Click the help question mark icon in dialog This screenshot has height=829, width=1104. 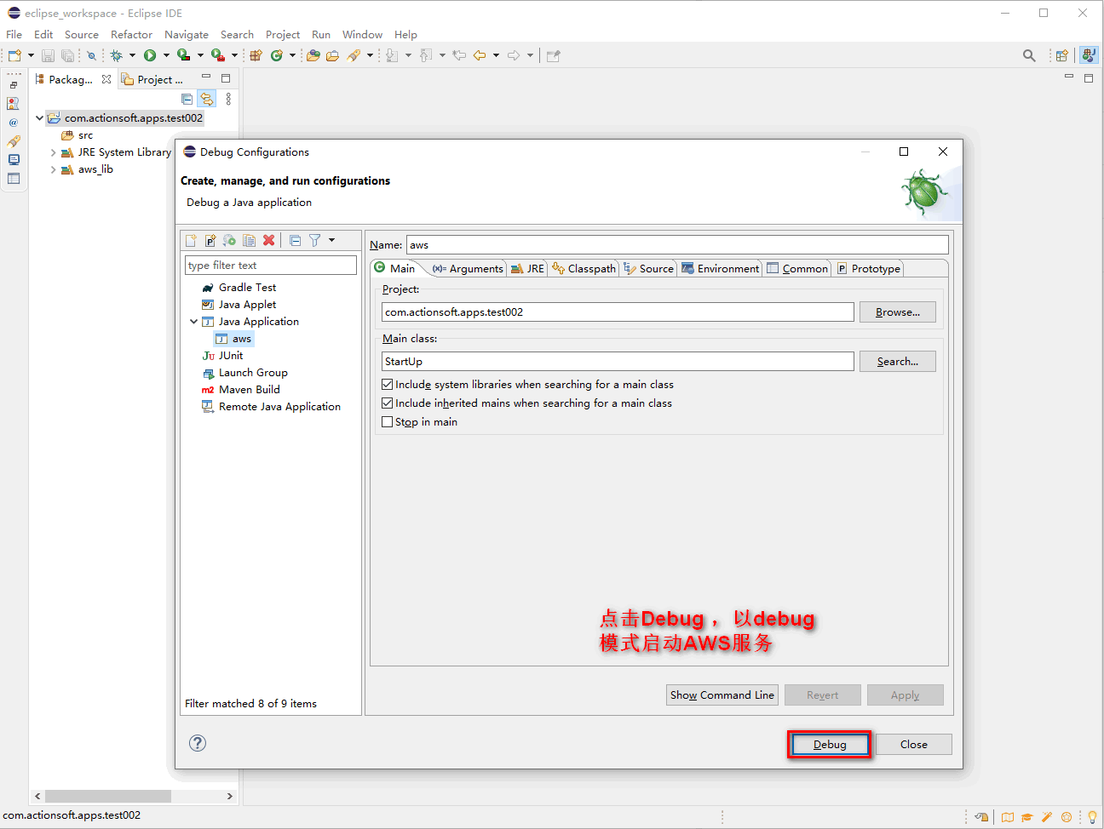click(198, 743)
